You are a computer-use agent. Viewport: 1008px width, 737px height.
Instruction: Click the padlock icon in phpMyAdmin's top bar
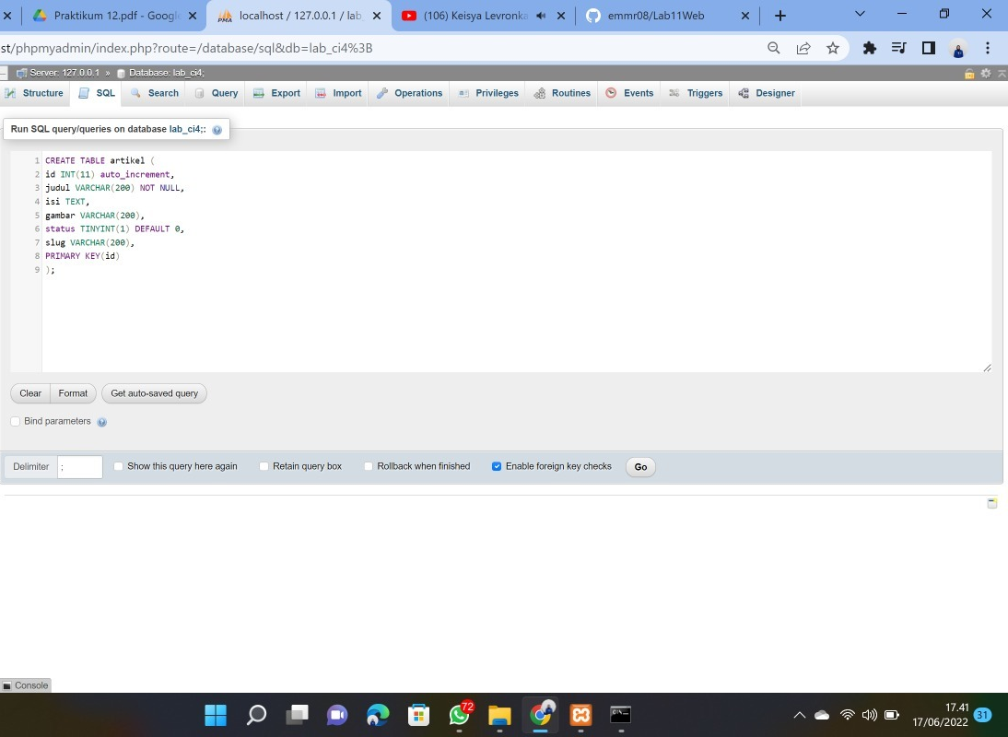(x=969, y=72)
